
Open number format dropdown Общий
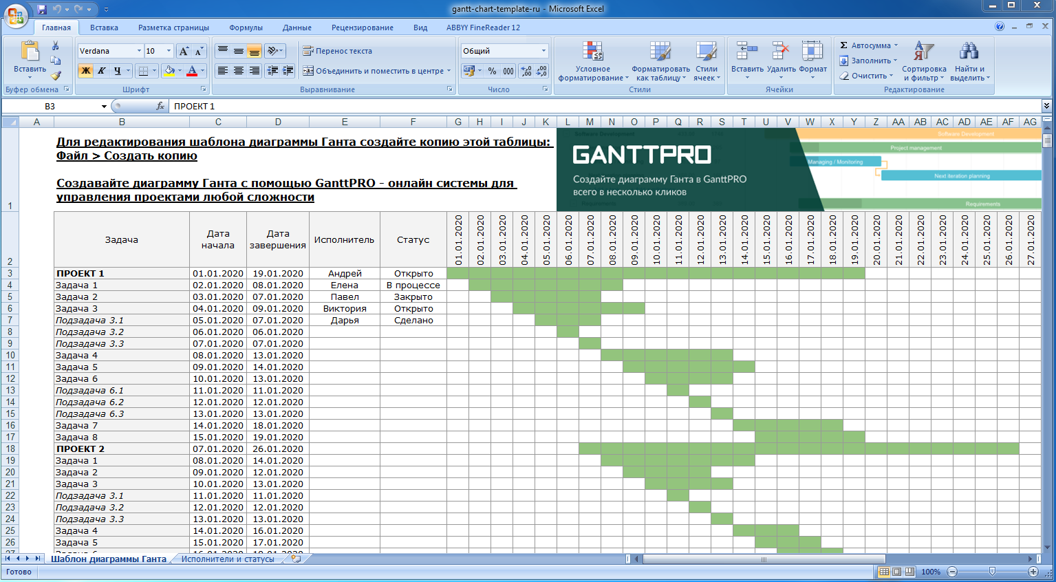pos(543,51)
